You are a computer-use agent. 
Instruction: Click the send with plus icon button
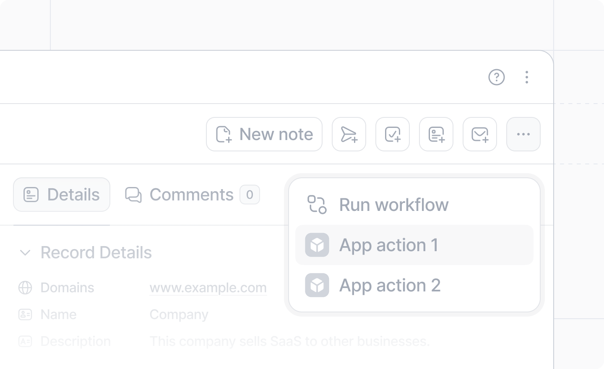349,134
